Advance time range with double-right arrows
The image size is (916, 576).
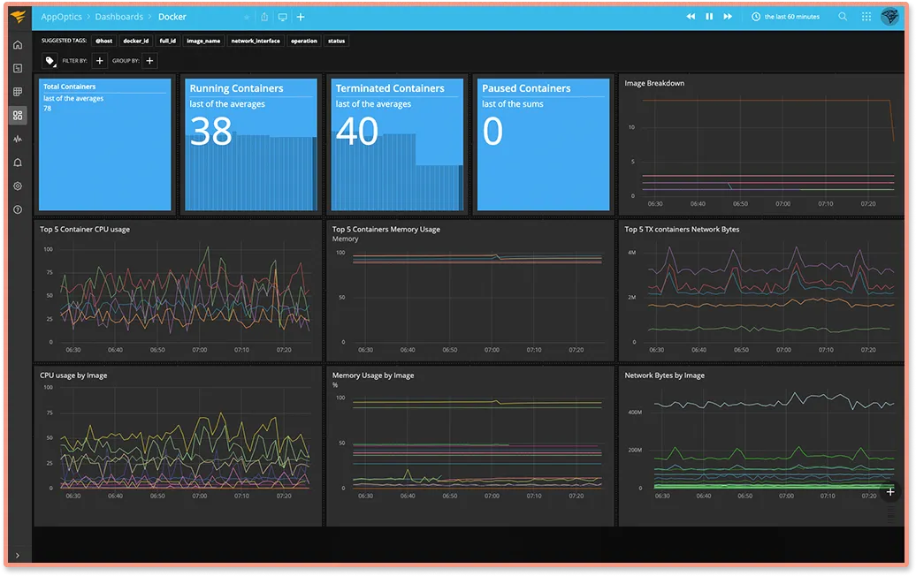coord(728,16)
